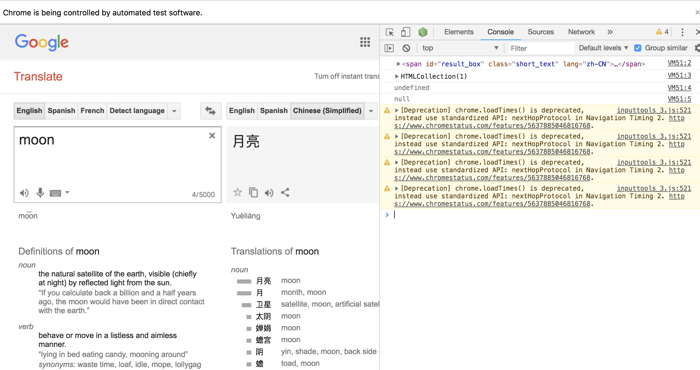Select English as target language
The width and height of the screenshot is (700, 370).
tap(242, 111)
